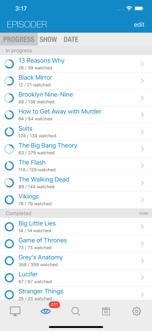Tap the Vikings progress ring icon
152x331 pixels.
(9, 200)
